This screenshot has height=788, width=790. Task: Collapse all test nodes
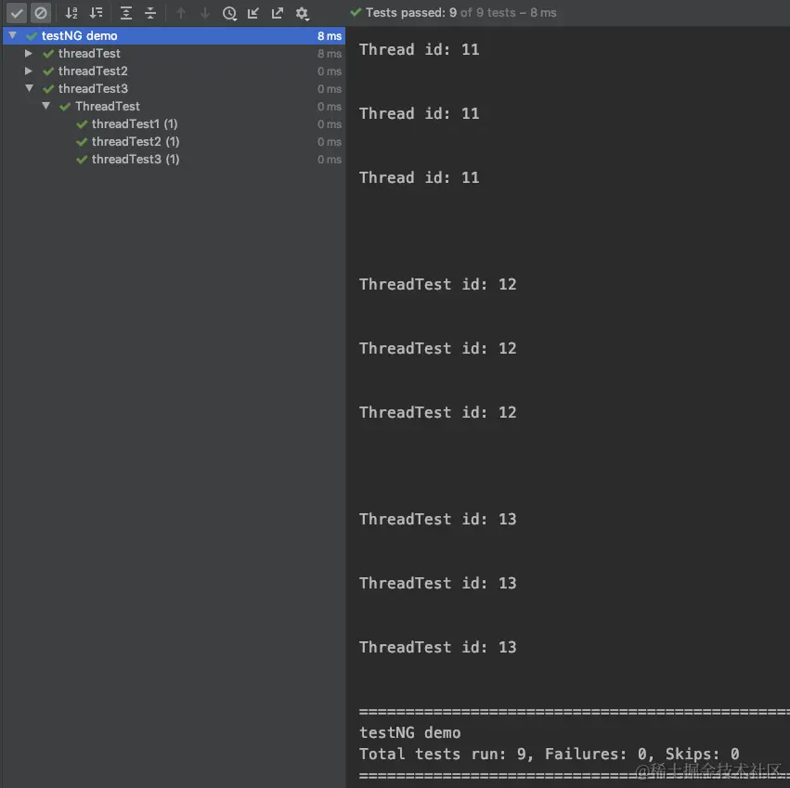(x=150, y=13)
